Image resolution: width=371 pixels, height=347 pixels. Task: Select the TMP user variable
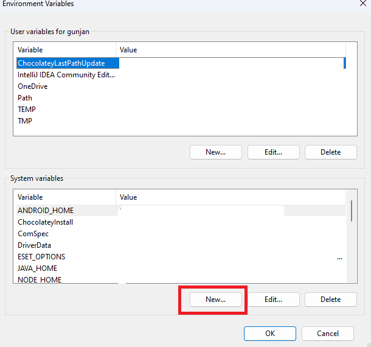tap(181, 121)
